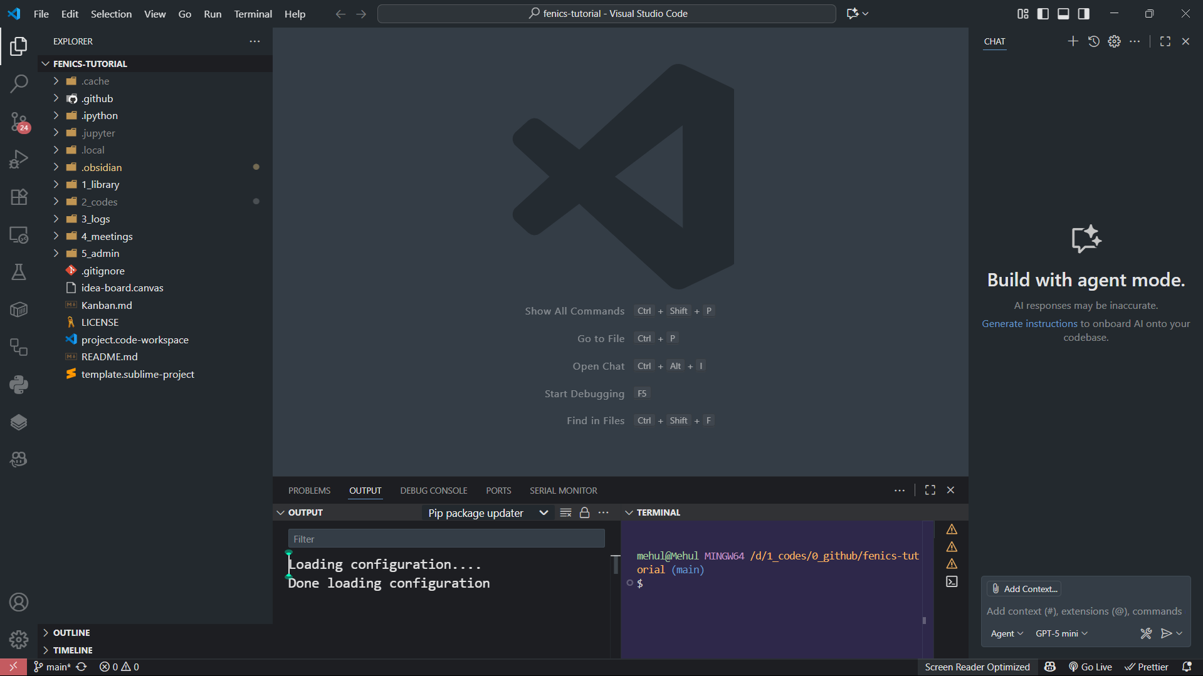Send the chat message

(x=1166, y=633)
